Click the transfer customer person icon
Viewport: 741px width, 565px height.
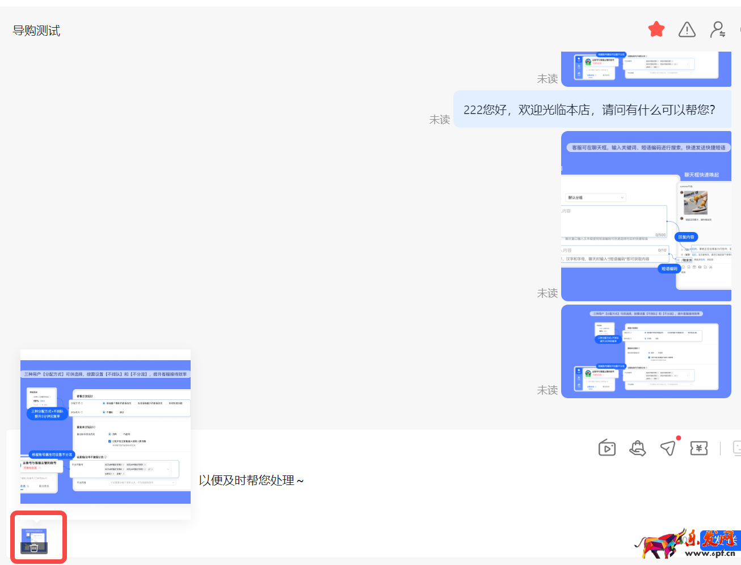pos(718,29)
